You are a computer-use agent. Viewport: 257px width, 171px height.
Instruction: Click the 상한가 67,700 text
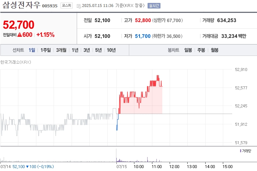pyautogui.click(x=167, y=20)
